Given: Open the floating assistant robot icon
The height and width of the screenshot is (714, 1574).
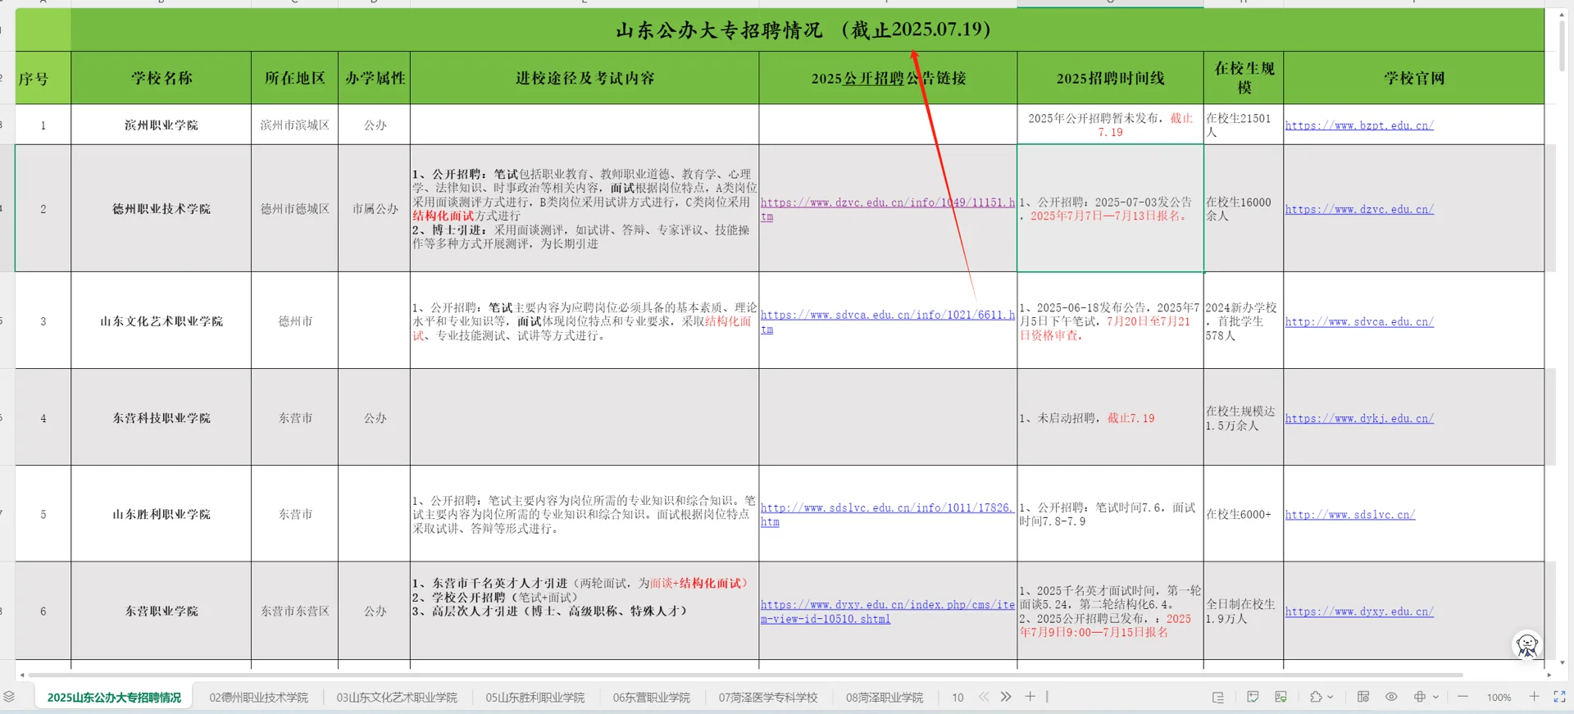Looking at the screenshot, I should pyautogui.click(x=1527, y=645).
